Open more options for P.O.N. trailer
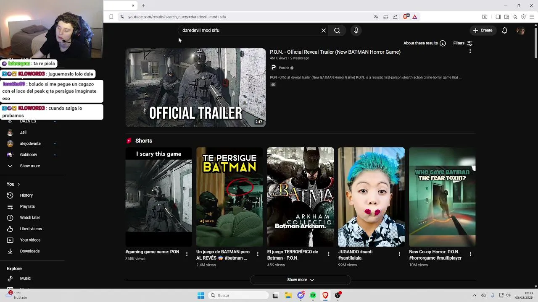 click(x=470, y=51)
